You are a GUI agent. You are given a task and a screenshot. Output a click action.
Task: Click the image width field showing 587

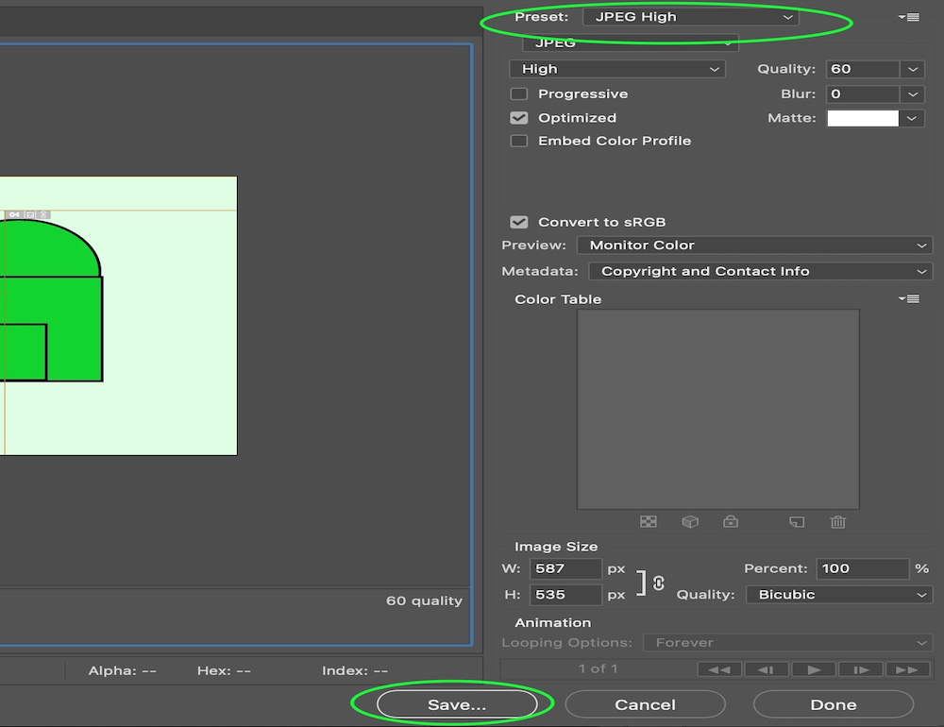coord(565,568)
